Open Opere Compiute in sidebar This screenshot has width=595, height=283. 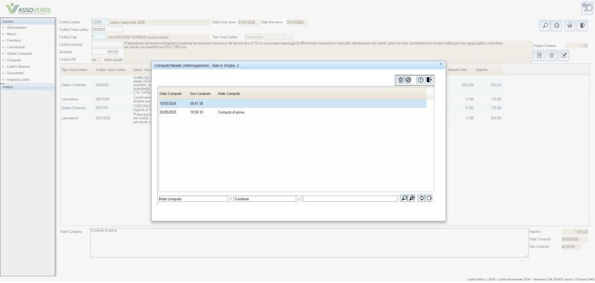click(x=20, y=54)
